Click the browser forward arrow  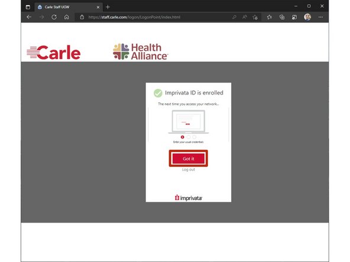pyautogui.click(x=41, y=17)
